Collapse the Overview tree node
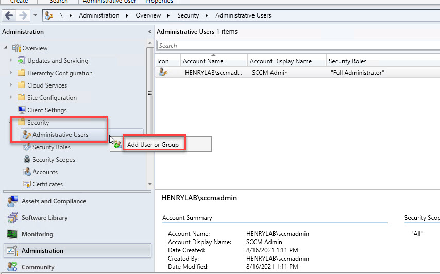The height and width of the screenshot is (274, 440). [6, 48]
